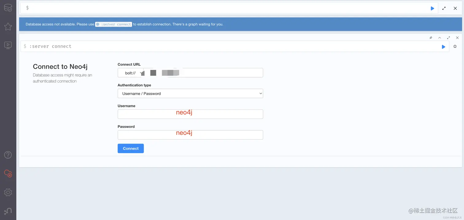This screenshot has height=220, width=464.
Task: Open the Favorites star in sidebar
Action: point(8,27)
